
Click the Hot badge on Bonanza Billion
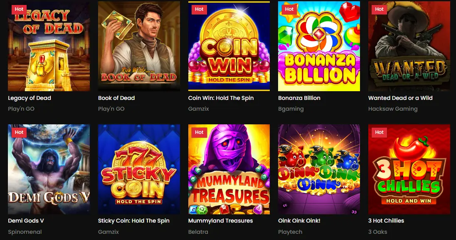point(288,9)
